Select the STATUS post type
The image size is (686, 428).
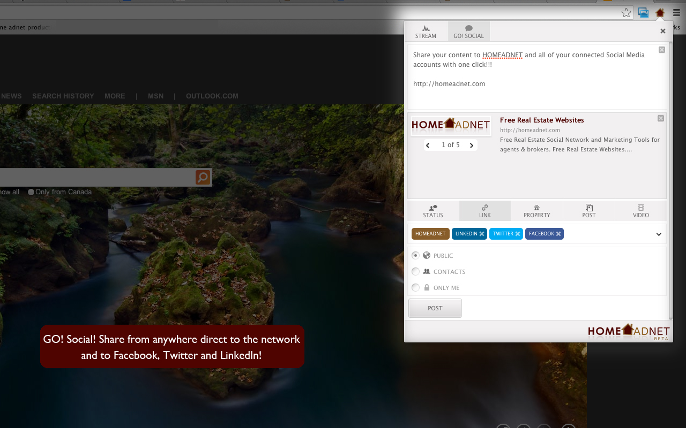[x=433, y=211]
